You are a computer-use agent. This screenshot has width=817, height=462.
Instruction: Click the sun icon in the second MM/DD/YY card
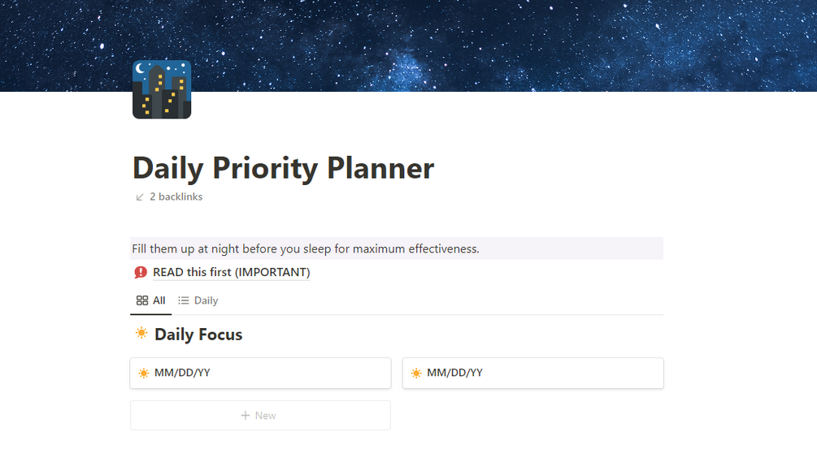click(416, 373)
